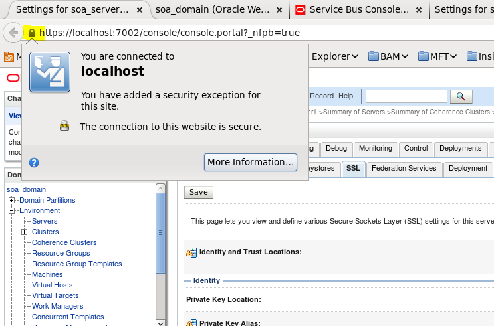This screenshot has height=326, width=494.
Task: Close the soa_domain browser tab
Action: pyautogui.click(x=279, y=10)
